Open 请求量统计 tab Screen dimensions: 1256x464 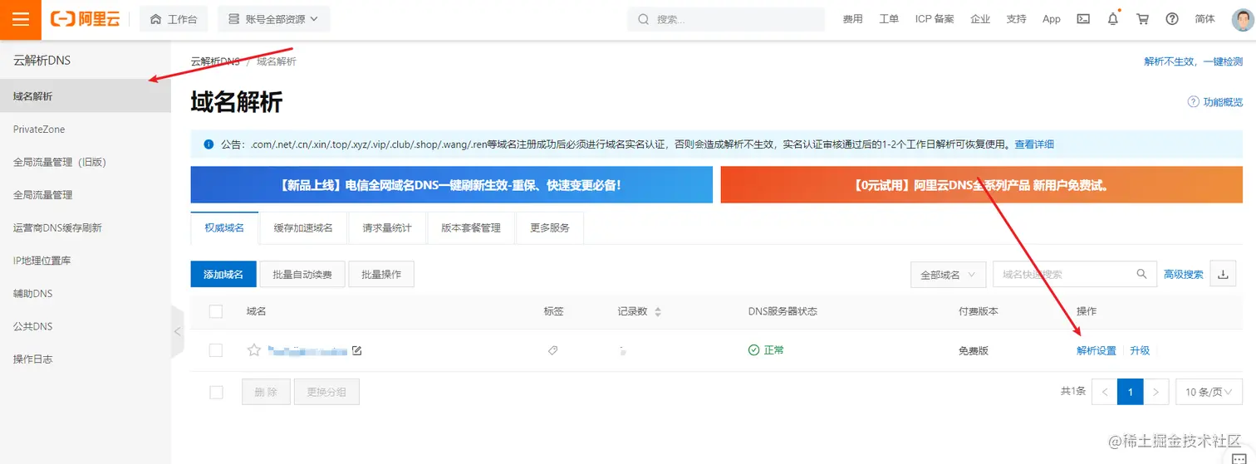point(387,227)
